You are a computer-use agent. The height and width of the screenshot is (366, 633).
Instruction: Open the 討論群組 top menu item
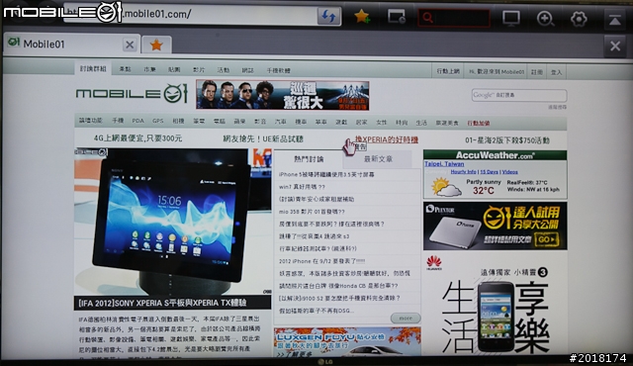tap(93, 68)
